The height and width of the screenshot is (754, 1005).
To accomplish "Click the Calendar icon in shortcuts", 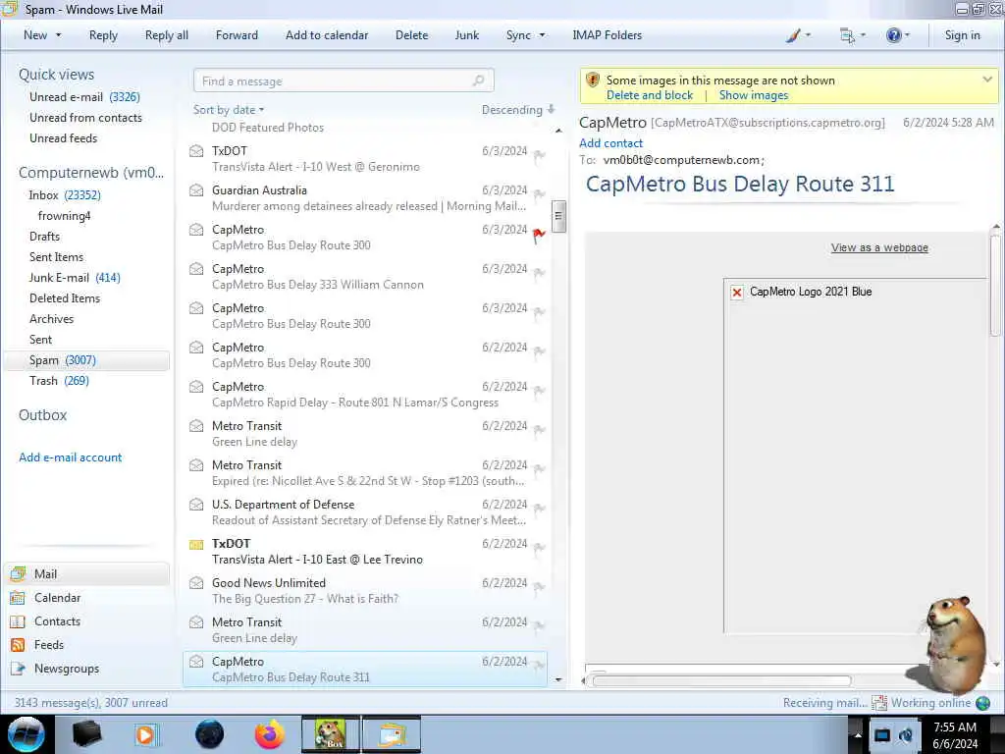I will pos(18,598).
